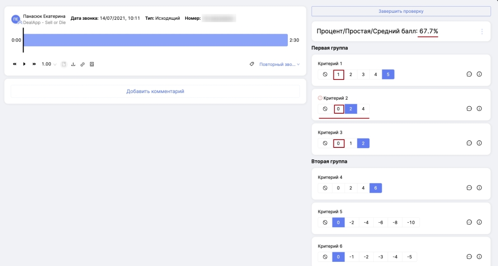Image resolution: width=498 pixels, height=266 pixels.
Task: Select score 4 for Критерий 2
Action: coord(363,109)
